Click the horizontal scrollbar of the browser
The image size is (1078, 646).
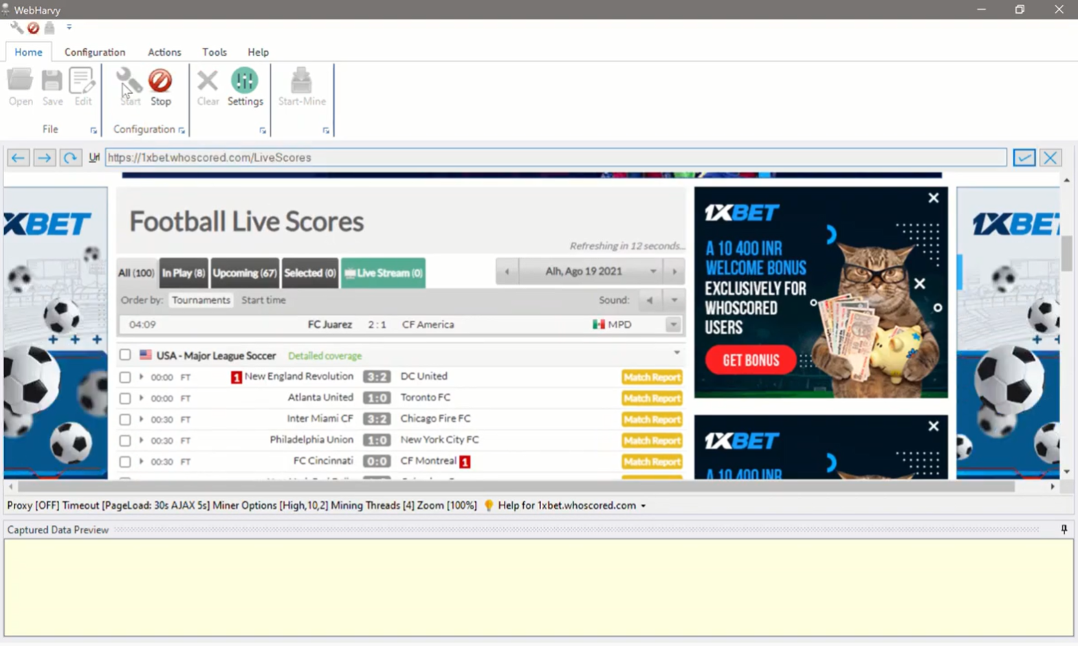tap(516, 487)
